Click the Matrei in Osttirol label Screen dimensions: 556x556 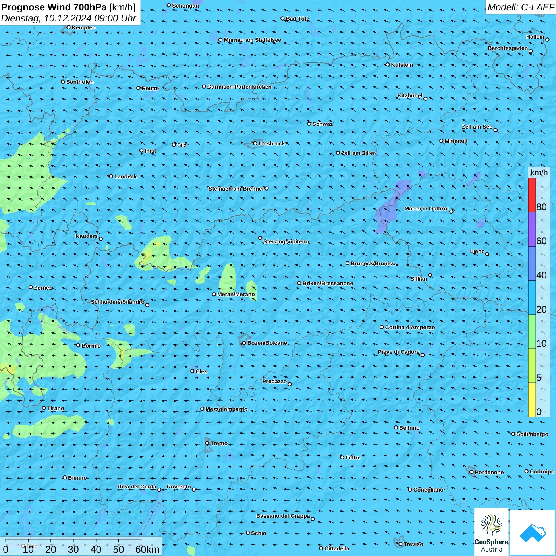coord(427,208)
